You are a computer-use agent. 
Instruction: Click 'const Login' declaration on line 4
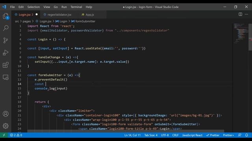[x=37, y=39]
